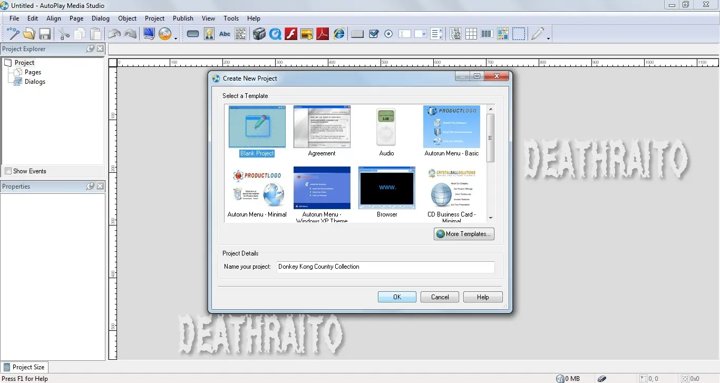
Task: Click the Undo arrow icon
Action: point(114,34)
